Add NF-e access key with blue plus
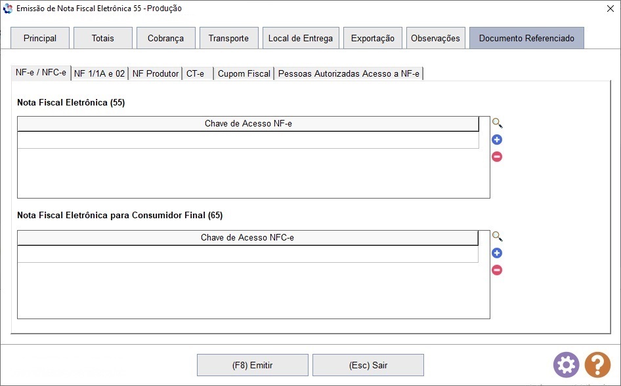This screenshot has width=621, height=386. [x=497, y=140]
